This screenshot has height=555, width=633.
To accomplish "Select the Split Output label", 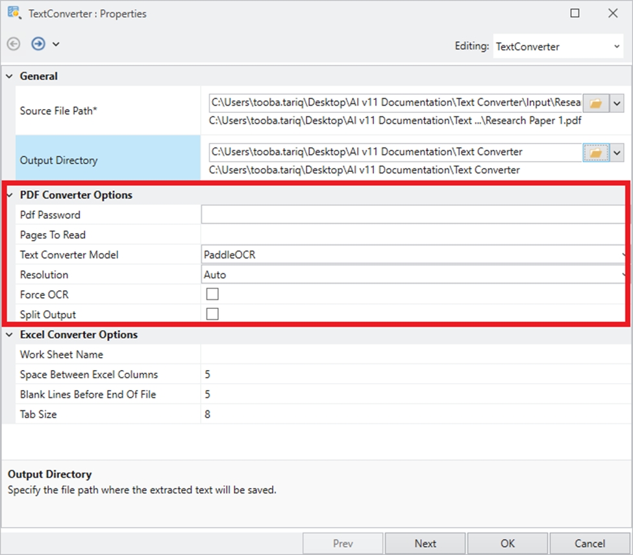I will tap(48, 314).
